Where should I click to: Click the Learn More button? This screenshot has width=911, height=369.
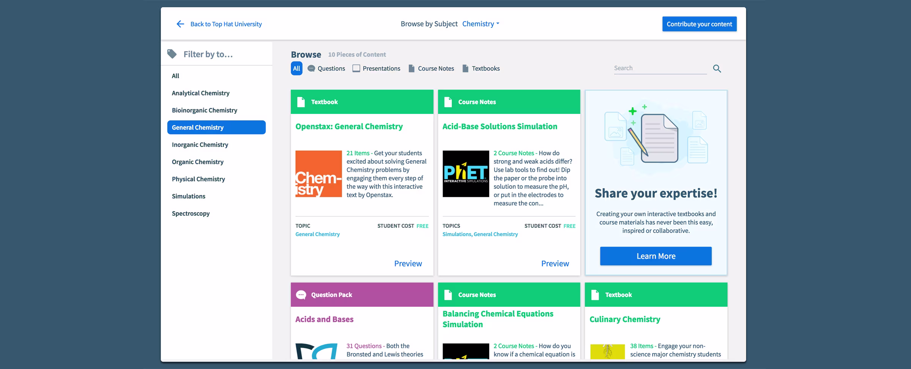point(656,256)
